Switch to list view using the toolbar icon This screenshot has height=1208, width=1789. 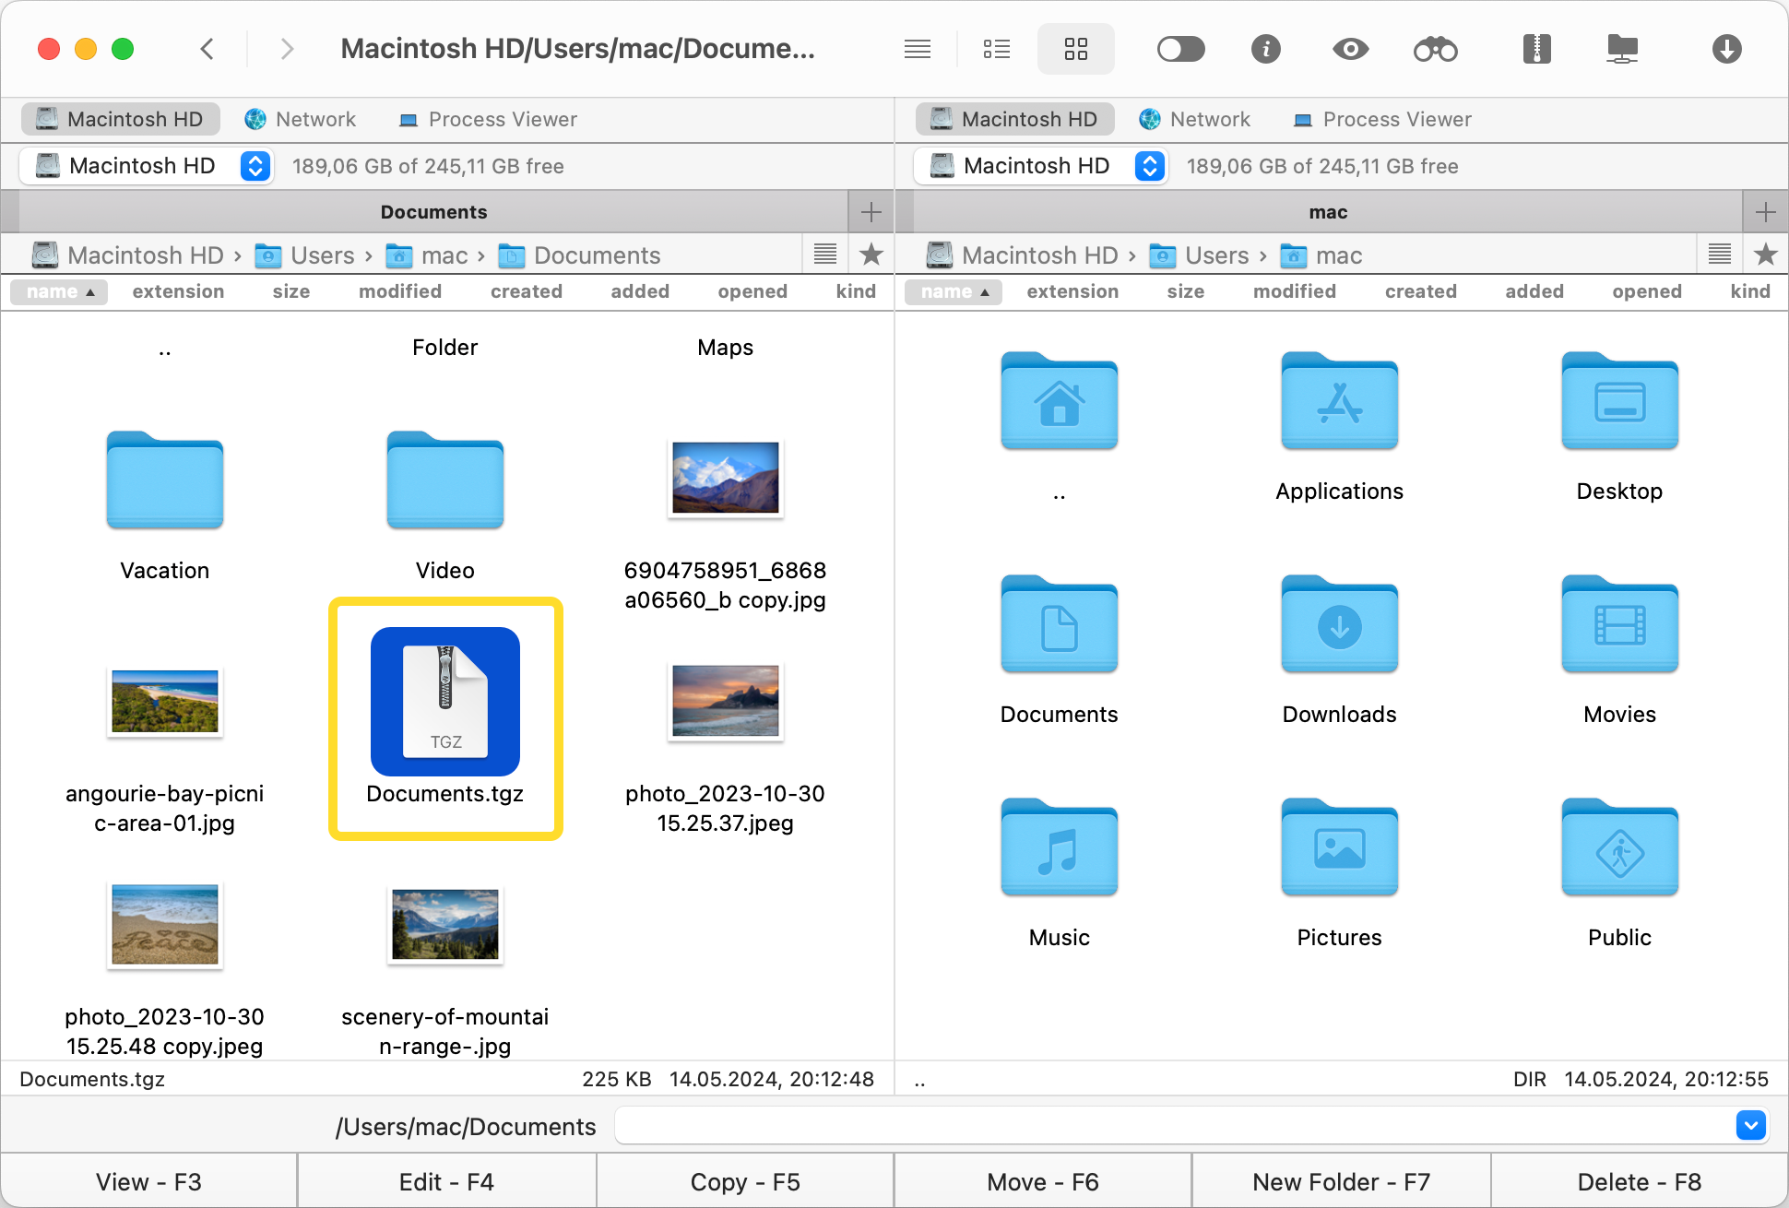997,49
